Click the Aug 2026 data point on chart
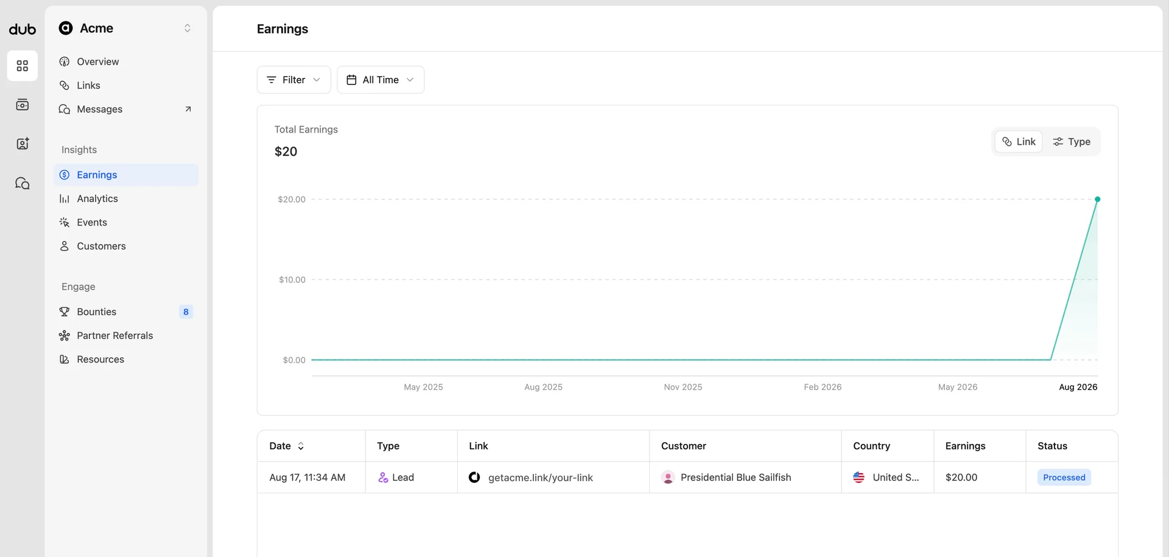1169x557 pixels. pyautogui.click(x=1098, y=199)
